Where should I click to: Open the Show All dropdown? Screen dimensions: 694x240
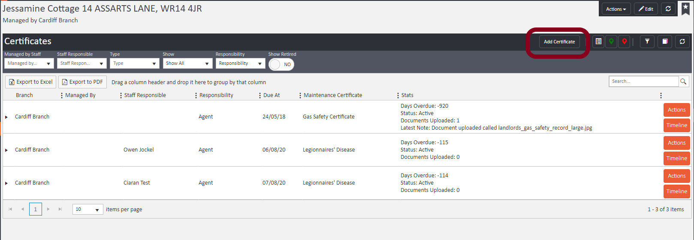187,64
